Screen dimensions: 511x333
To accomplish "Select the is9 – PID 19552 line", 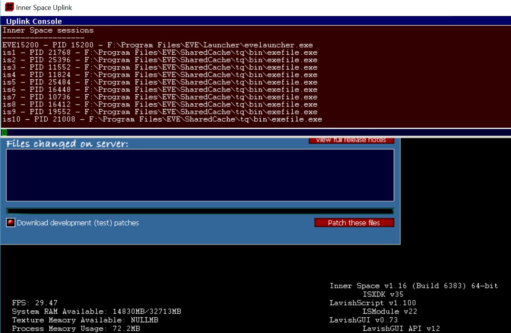I will click(160, 112).
